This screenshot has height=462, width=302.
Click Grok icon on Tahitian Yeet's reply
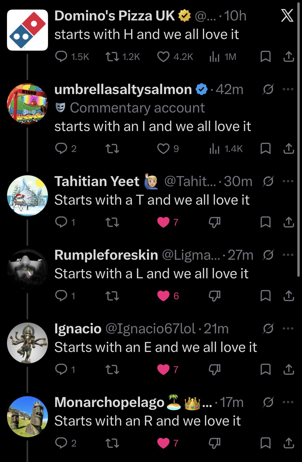268,181
